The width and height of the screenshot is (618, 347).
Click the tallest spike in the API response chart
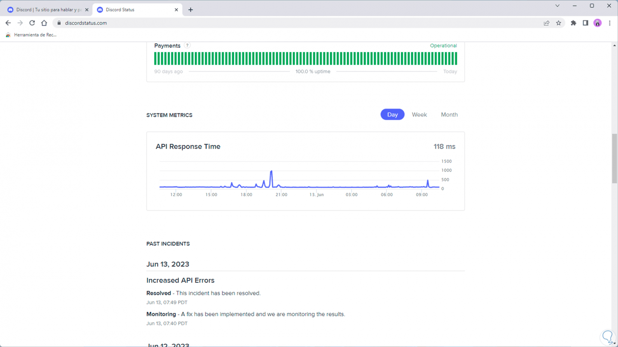pos(271,172)
